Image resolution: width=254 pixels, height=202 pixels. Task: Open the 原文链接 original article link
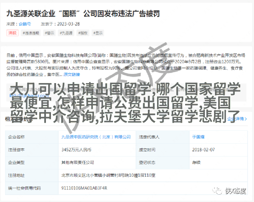click(72, 74)
